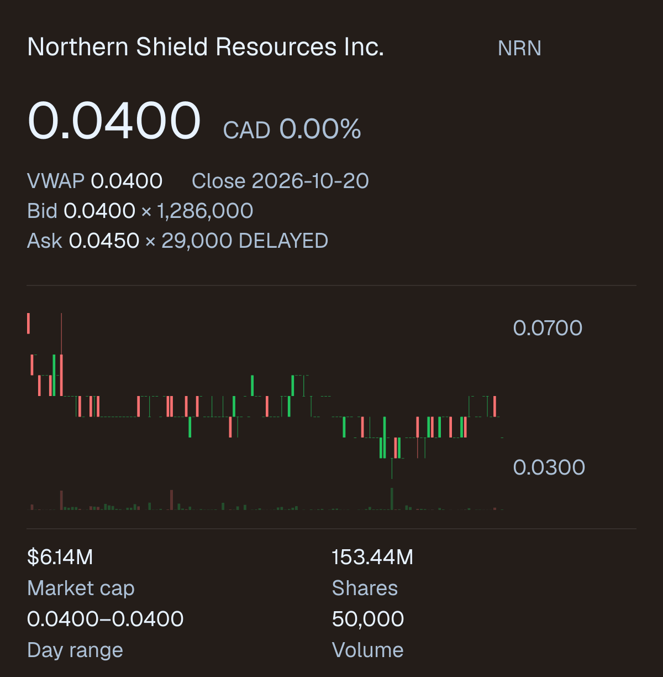Viewport: 663px width, 677px height.
Task: Click the Close 2026-10-20 date
Action: click(280, 181)
